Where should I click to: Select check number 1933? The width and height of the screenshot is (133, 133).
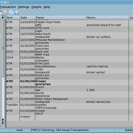pos(10,52)
